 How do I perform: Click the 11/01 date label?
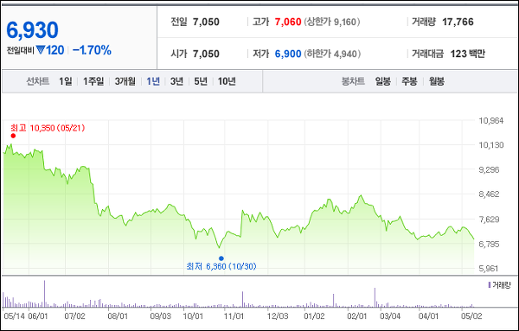pyautogui.click(x=234, y=316)
